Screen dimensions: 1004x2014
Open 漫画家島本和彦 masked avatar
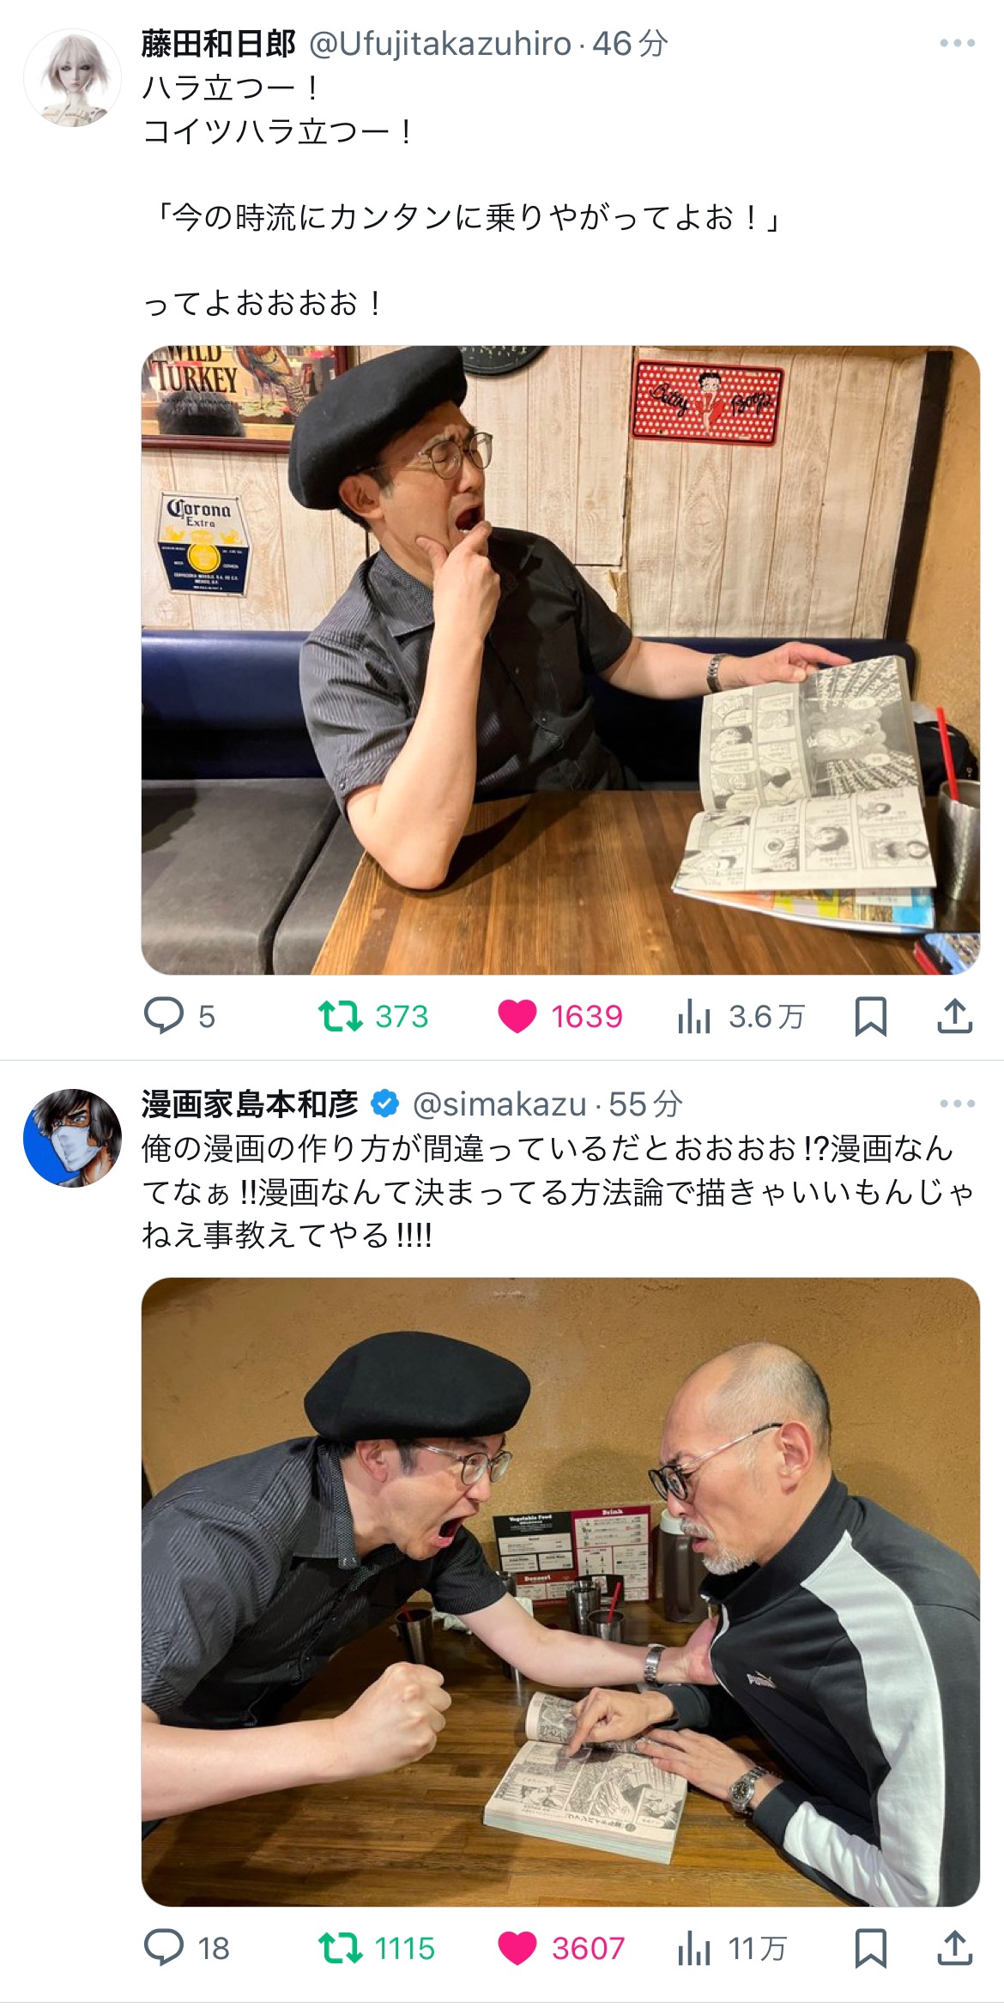(x=72, y=1138)
